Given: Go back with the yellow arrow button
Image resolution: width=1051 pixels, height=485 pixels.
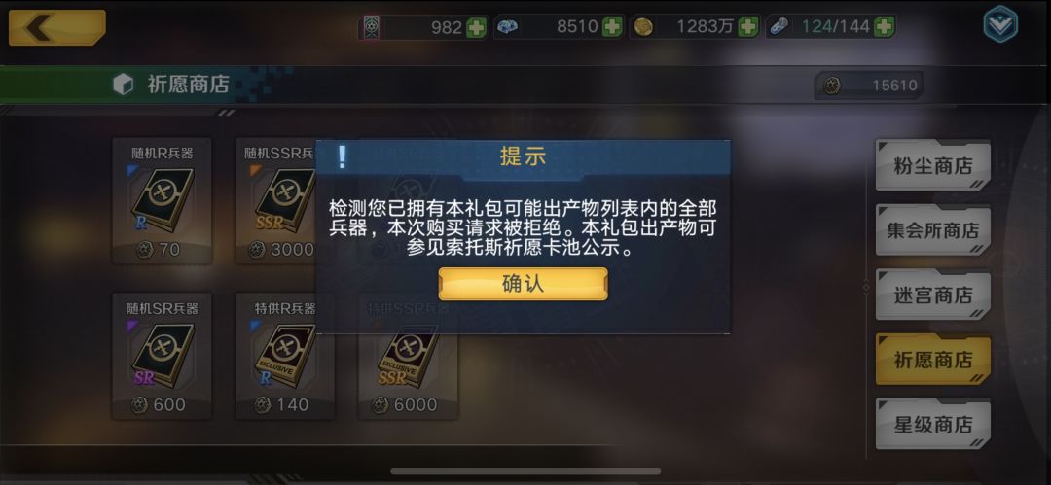Looking at the screenshot, I should [57, 27].
